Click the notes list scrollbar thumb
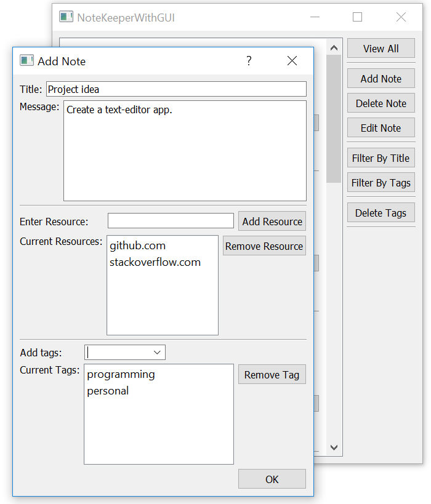The image size is (431, 504). [334, 119]
